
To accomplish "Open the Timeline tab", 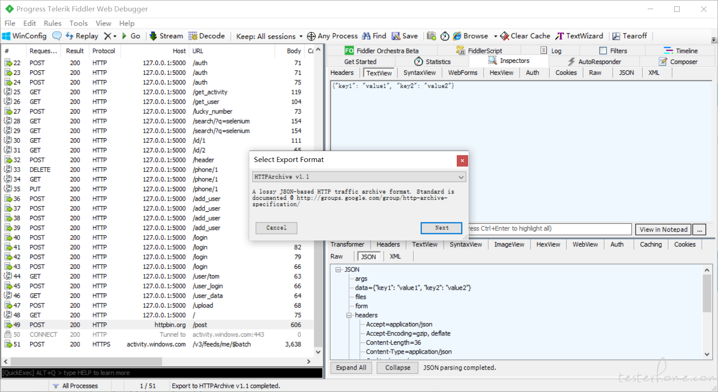I will (x=681, y=51).
